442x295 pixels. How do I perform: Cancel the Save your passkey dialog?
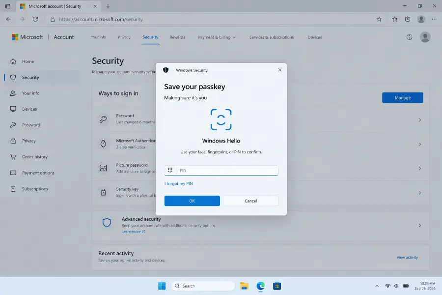250,201
